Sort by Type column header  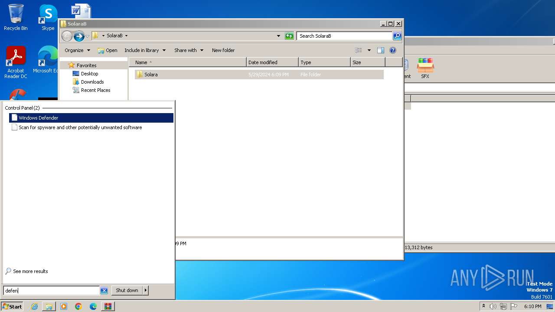(x=324, y=62)
